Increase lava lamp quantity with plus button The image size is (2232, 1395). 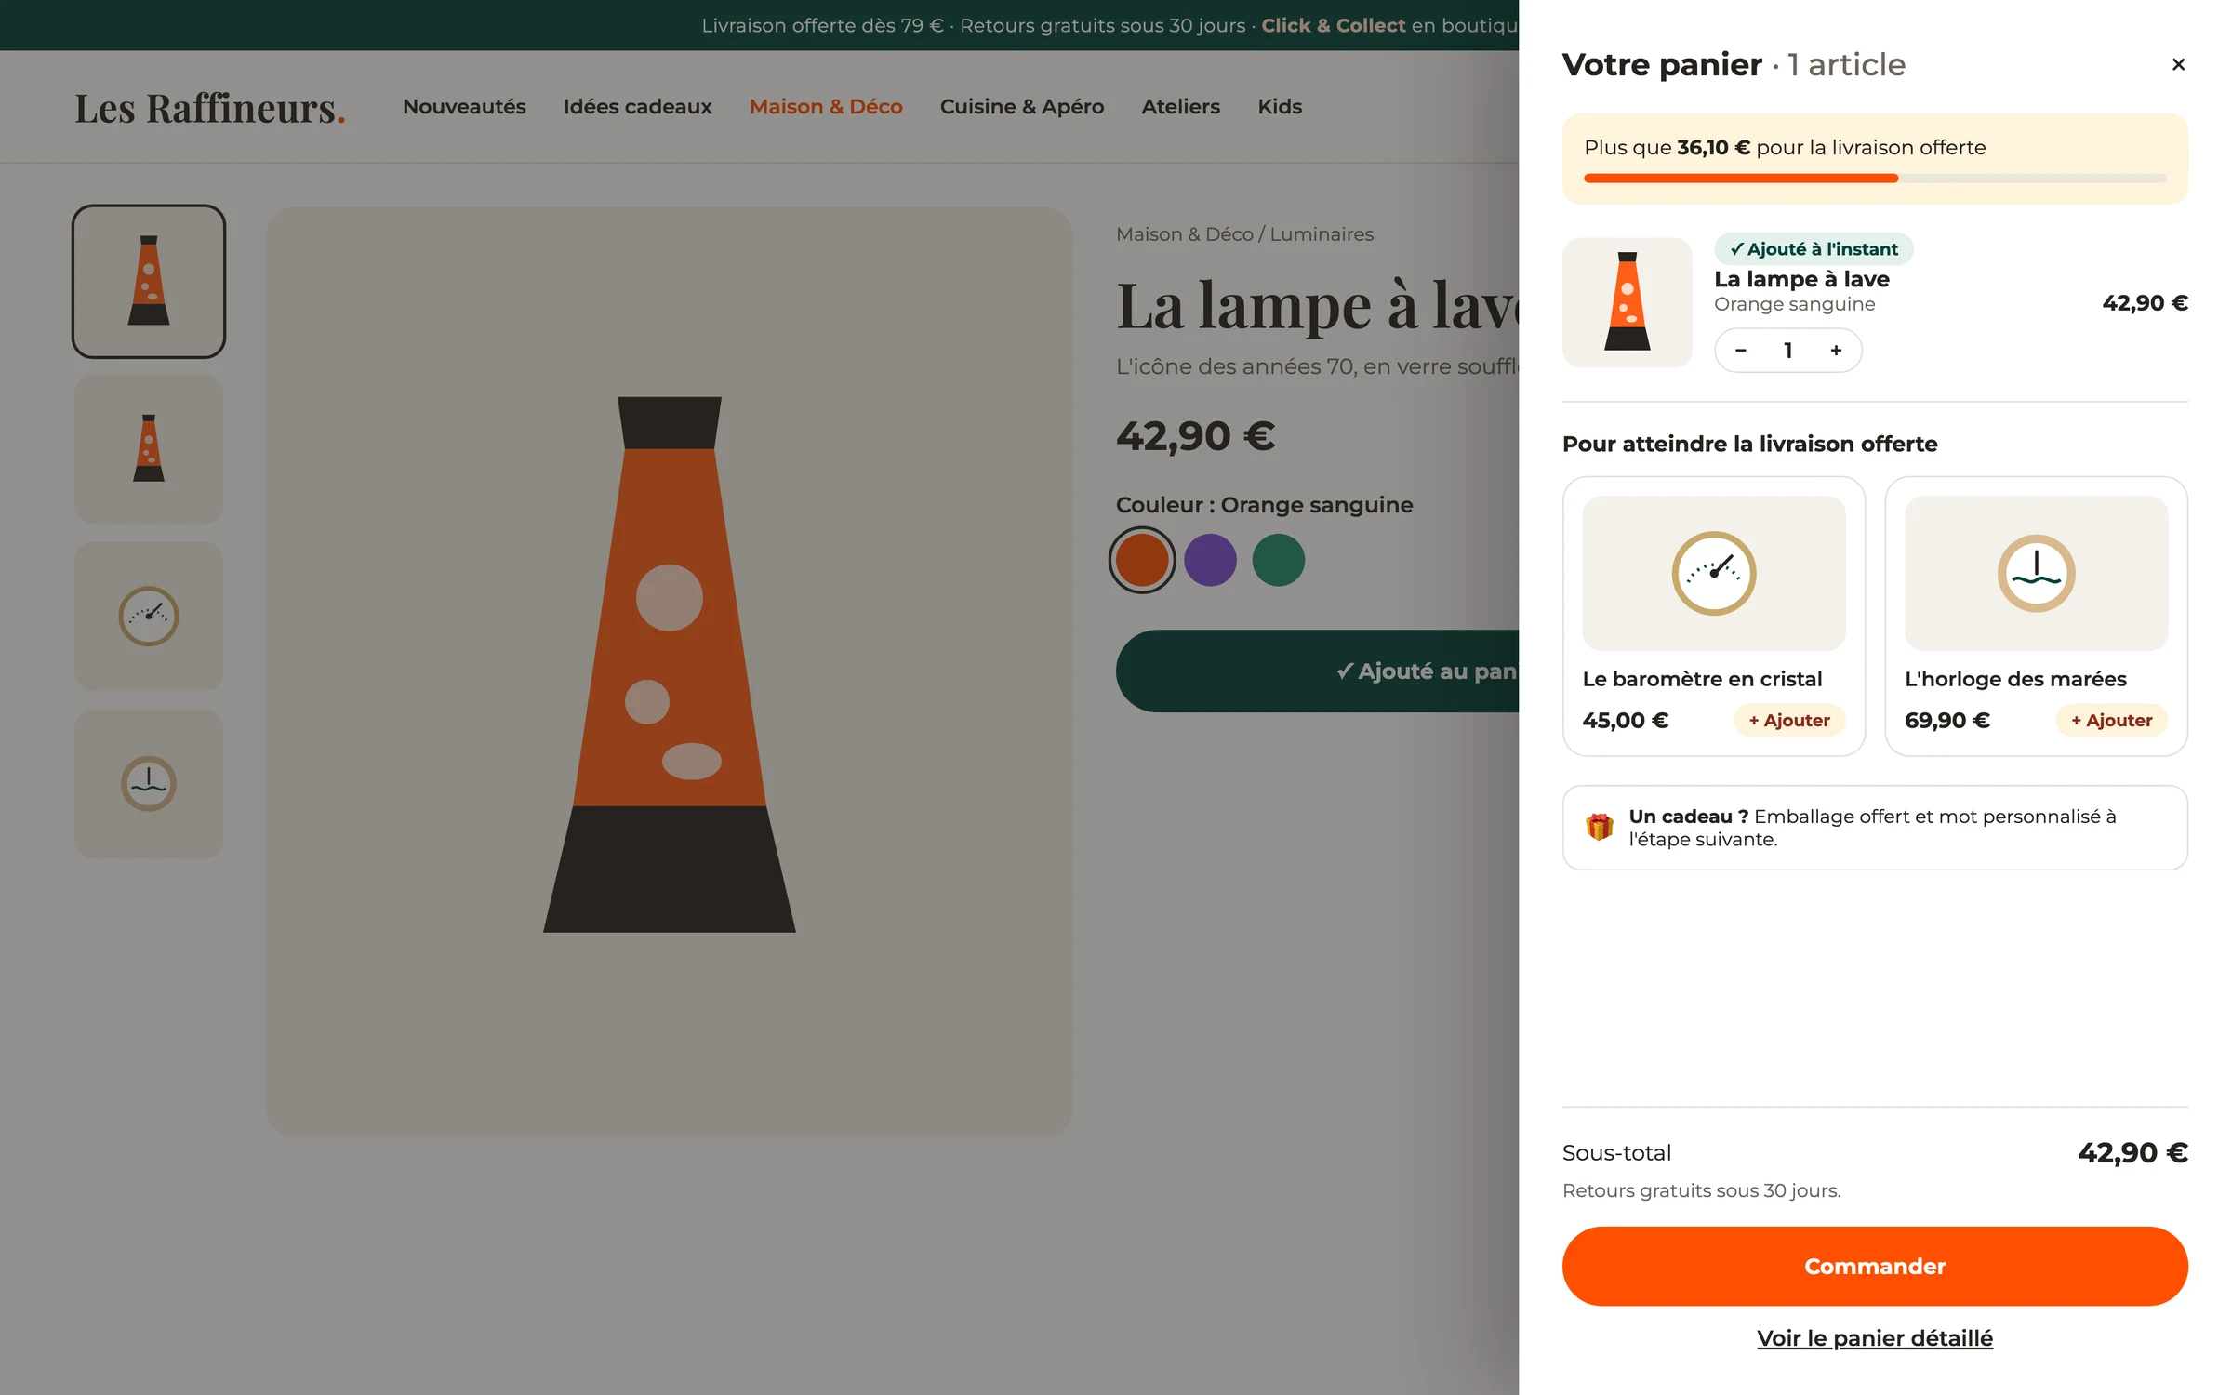(x=1836, y=351)
